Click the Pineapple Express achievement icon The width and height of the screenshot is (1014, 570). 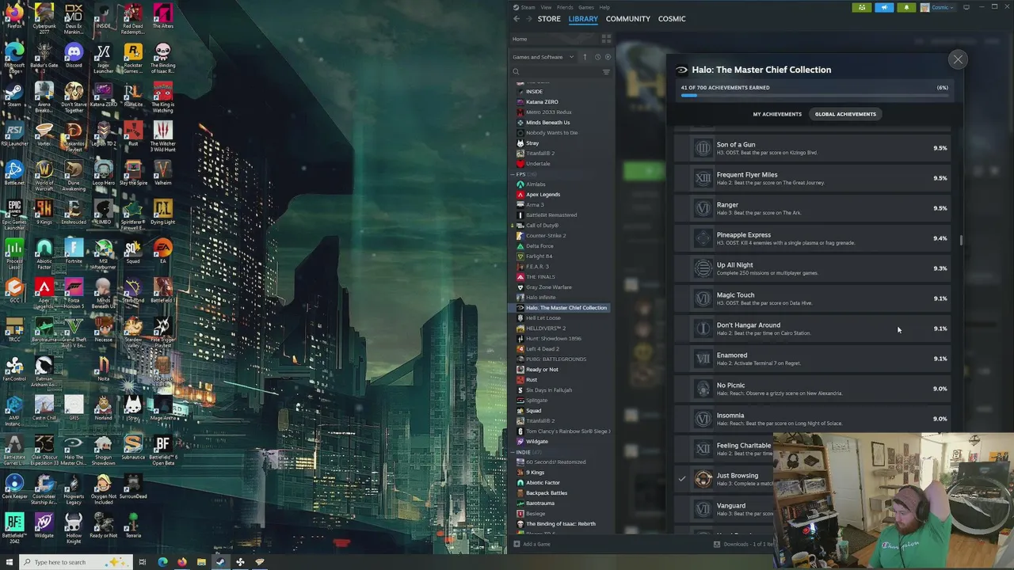(x=703, y=238)
